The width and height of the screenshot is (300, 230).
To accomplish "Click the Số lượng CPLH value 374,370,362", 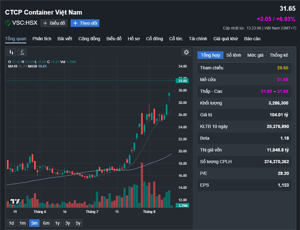I will (277, 162).
